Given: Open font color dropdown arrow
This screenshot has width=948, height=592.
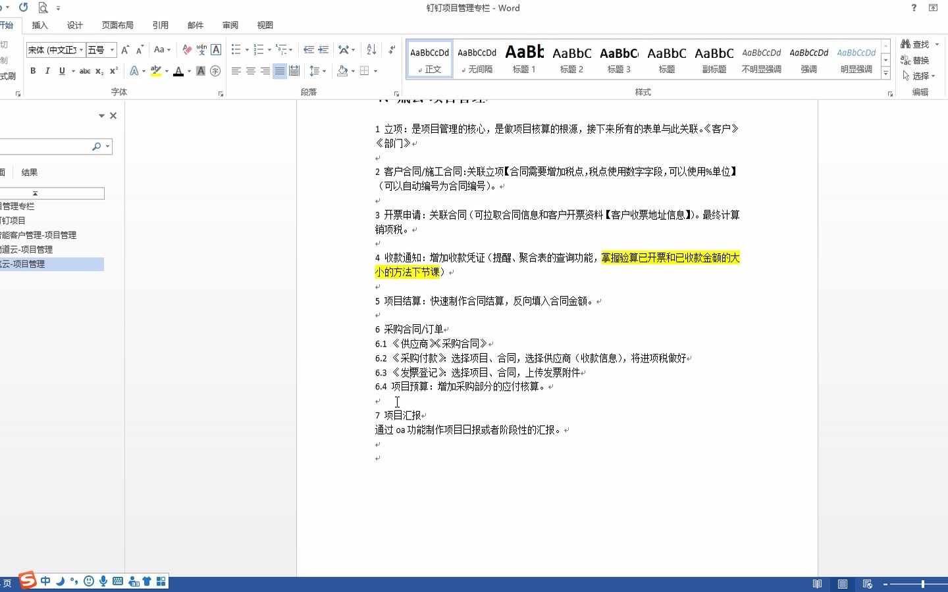Looking at the screenshot, I should click(x=189, y=71).
